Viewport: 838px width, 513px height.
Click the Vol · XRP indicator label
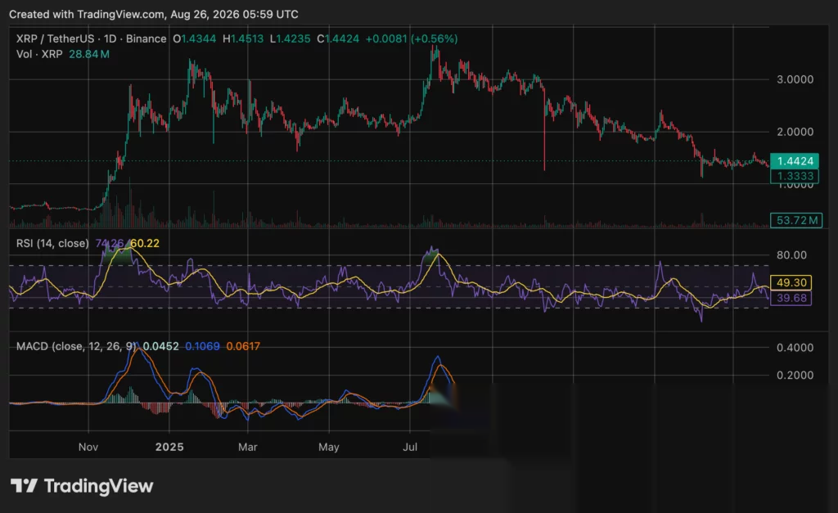(39, 54)
